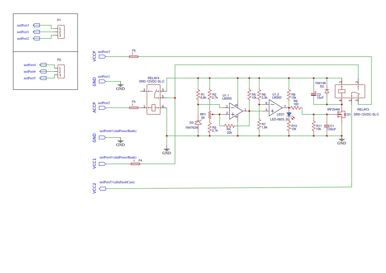386x273 pixels.
Task: Click the LED1 LED-0603_B symbol
Action: pyautogui.click(x=288, y=114)
